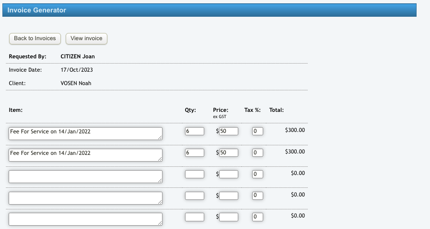The image size is (430, 229).
Task: Click the Price: column header
Action: point(221,110)
